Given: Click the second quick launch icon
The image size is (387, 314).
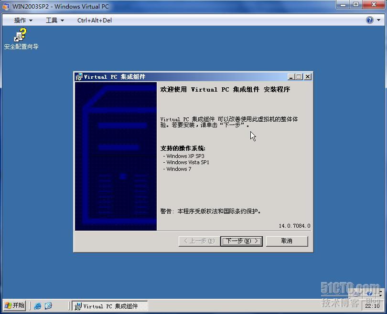Looking at the screenshot, I should 48,306.
